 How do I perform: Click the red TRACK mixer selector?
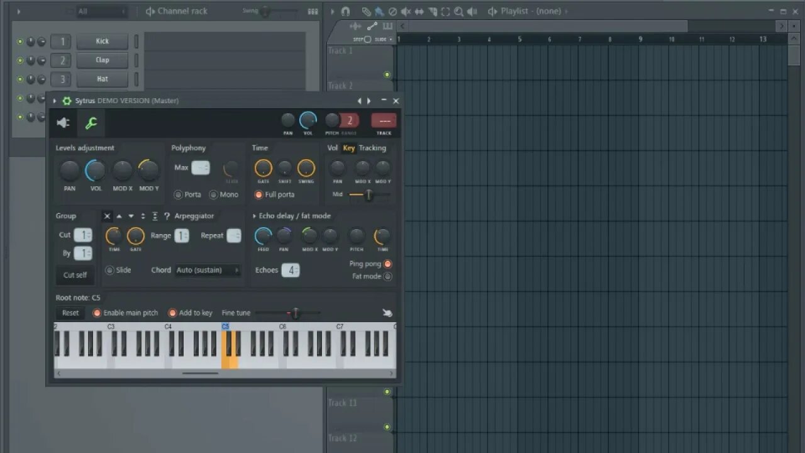click(x=384, y=120)
